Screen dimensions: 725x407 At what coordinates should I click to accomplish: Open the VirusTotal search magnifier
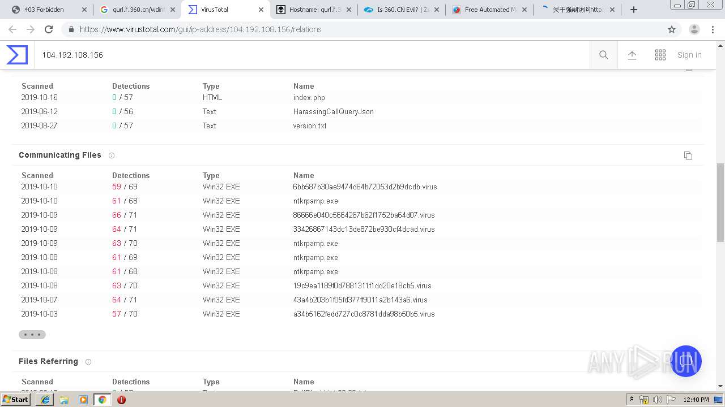tap(604, 55)
